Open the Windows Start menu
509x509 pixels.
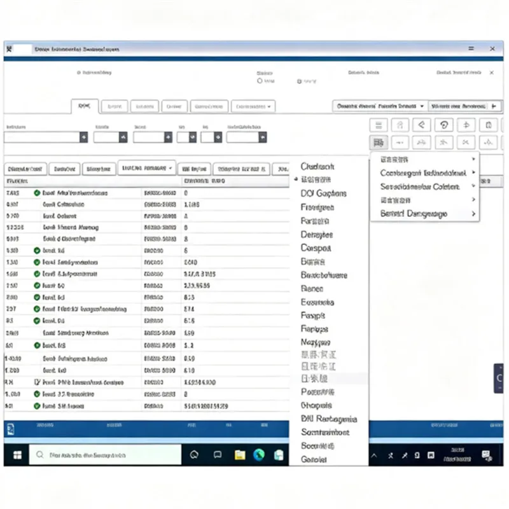tap(17, 455)
